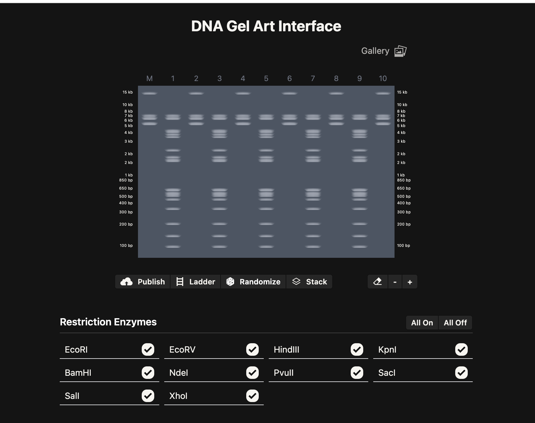Click the plus button to add a lane
This screenshot has width=535, height=423.
pyautogui.click(x=410, y=282)
